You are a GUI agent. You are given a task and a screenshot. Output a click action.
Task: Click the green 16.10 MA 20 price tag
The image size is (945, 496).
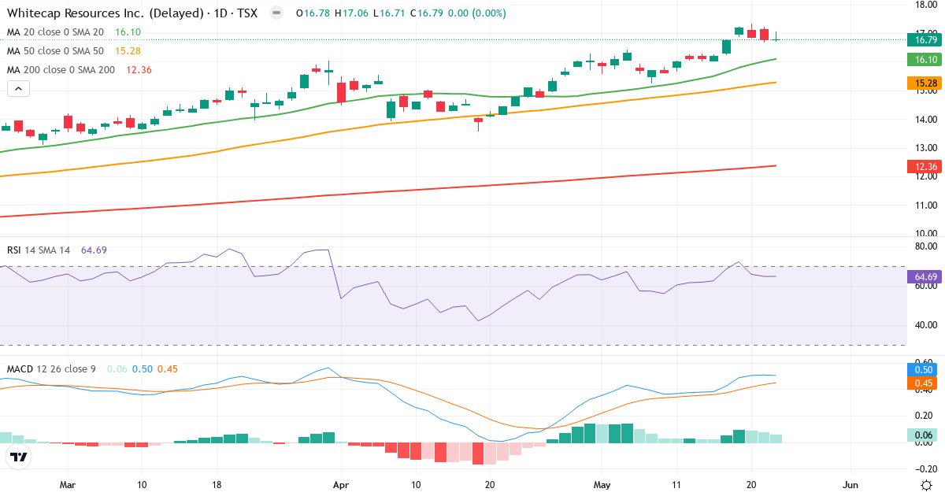tap(925, 59)
